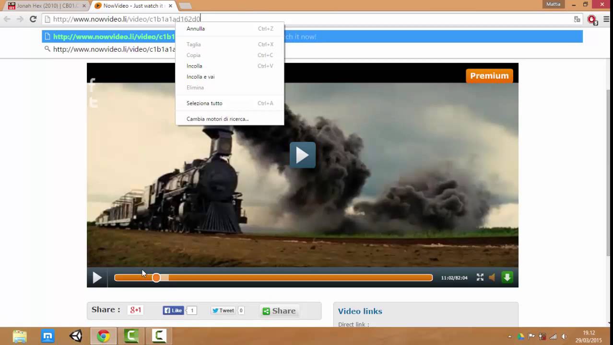Click the Tweet count showing 0

point(241,310)
